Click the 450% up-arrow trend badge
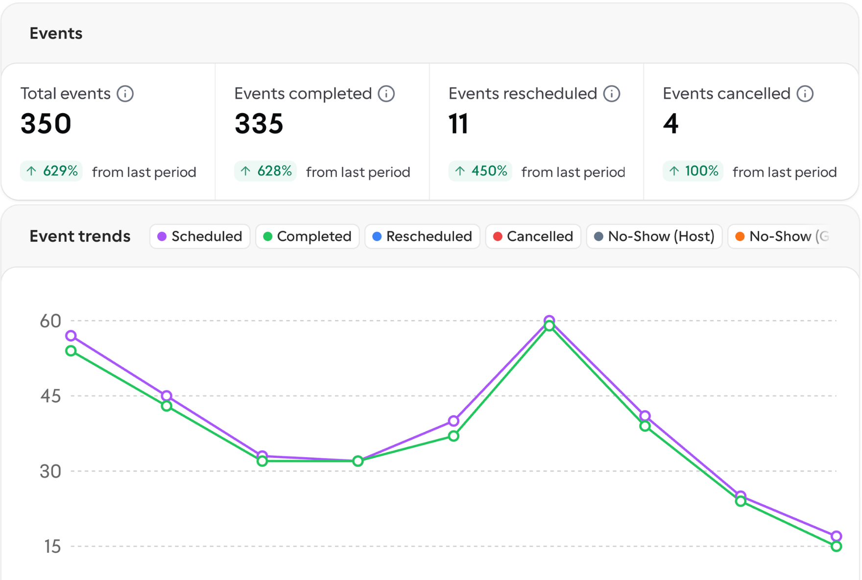 click(x=480, y=171)
